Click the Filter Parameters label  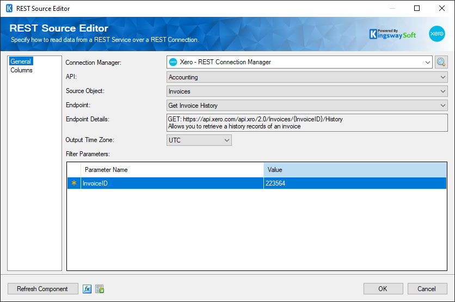point(88,154)
